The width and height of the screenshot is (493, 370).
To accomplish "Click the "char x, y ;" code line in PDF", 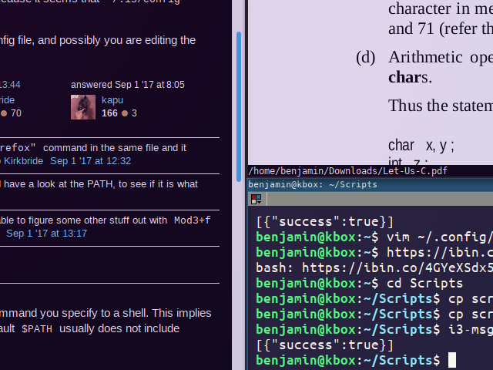I will [421, 146].
